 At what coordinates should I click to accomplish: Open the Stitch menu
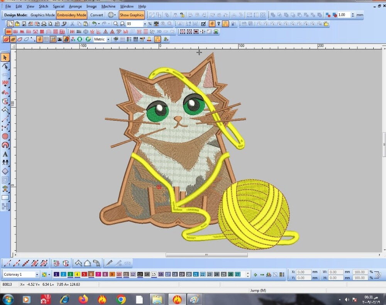pos(43,7)
